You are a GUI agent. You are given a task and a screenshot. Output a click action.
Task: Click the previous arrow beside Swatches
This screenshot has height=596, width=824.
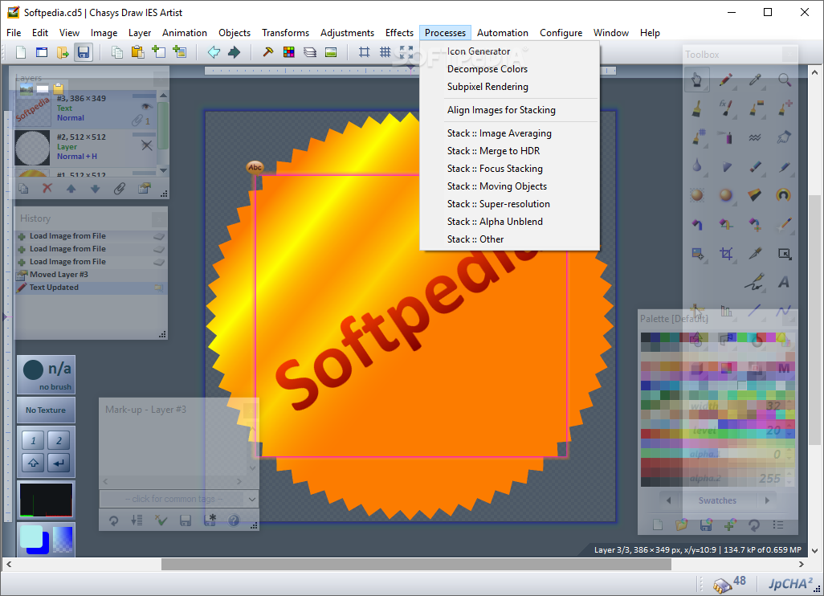coord(668,500)
